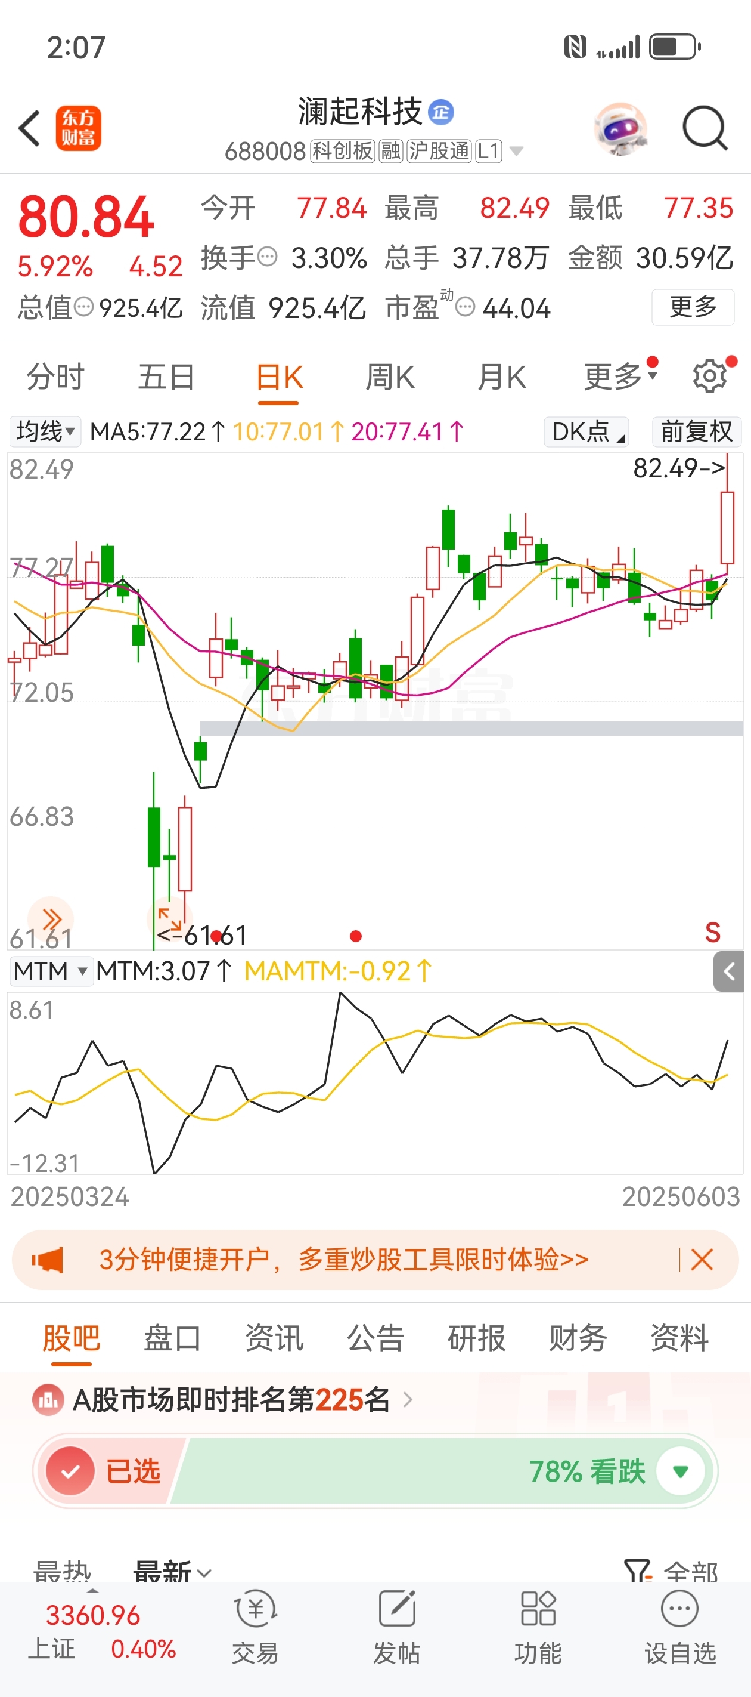Switch to the 五日 chart tab
Screen dimensions: 751x1697
click(x=166, y=377)
